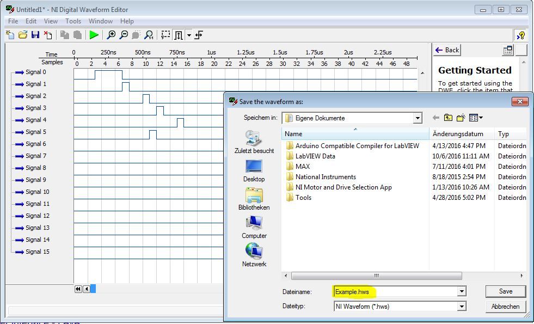534x324 pixels.
Task: Open the Window menu
Action: tap(101, 21)
